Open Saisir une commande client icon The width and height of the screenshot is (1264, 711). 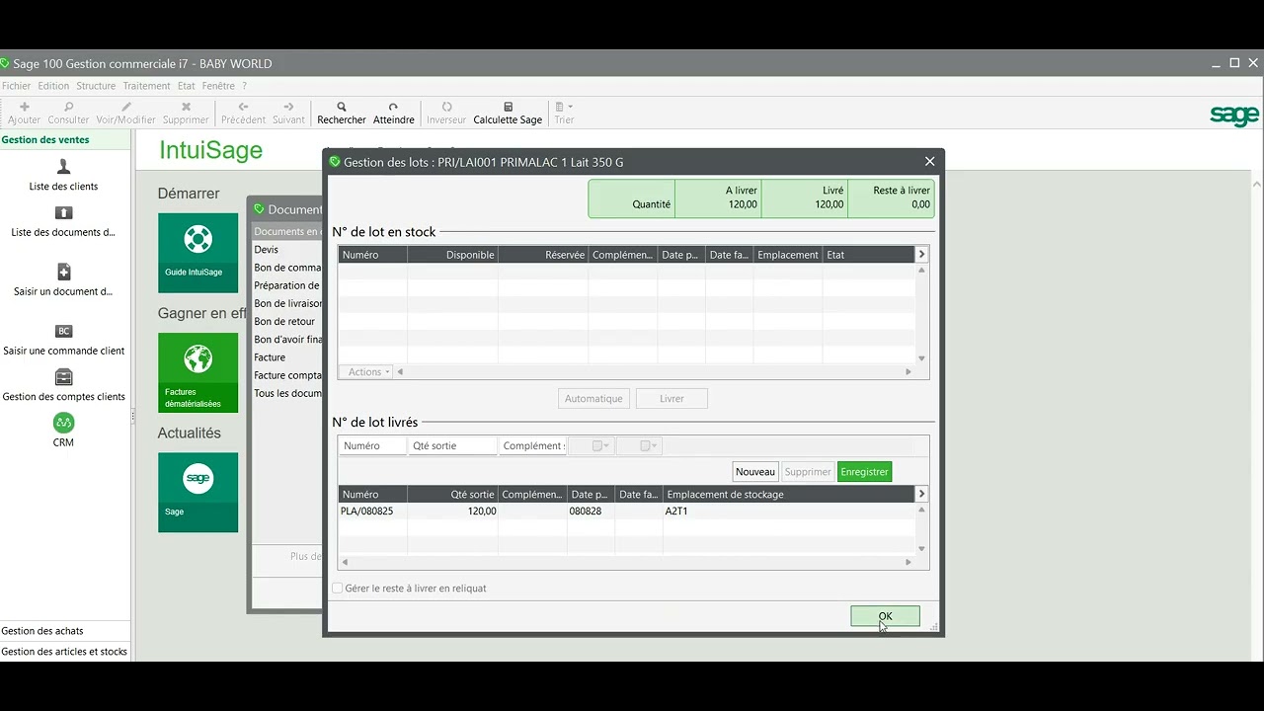pyautogui.click(x=63, y=331)
